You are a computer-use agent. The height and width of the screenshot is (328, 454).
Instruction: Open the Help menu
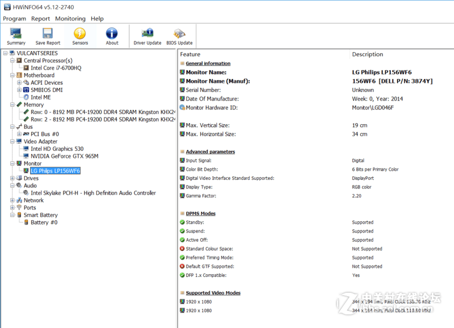click(98, 19)
